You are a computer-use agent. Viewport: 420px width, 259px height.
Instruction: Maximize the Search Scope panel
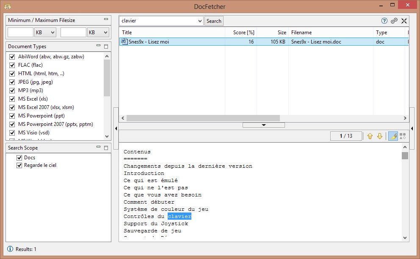point(106,147)
